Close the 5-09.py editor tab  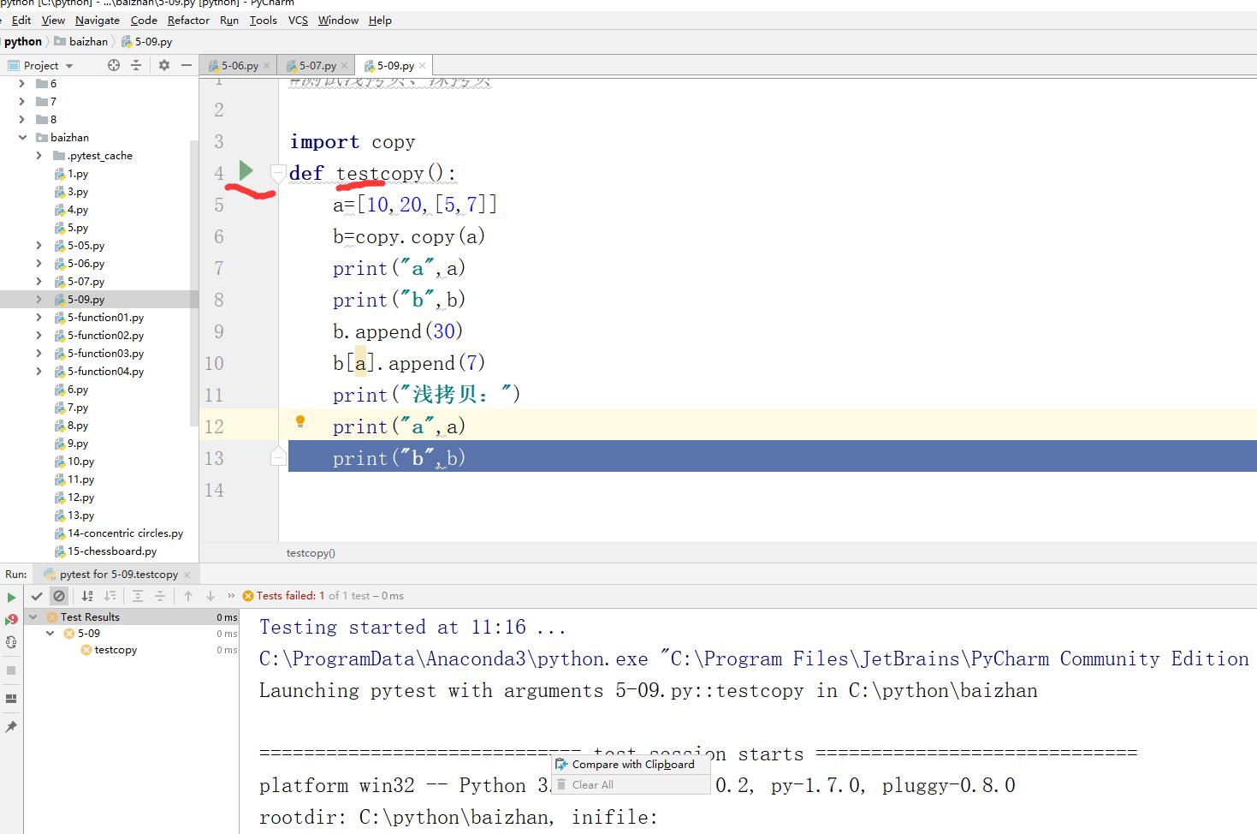point(422,65)
